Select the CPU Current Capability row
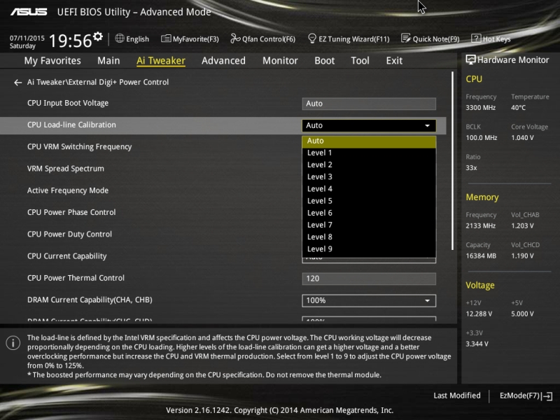The height and width of the screenshot is (420, 560). click(x=66, y=256)
